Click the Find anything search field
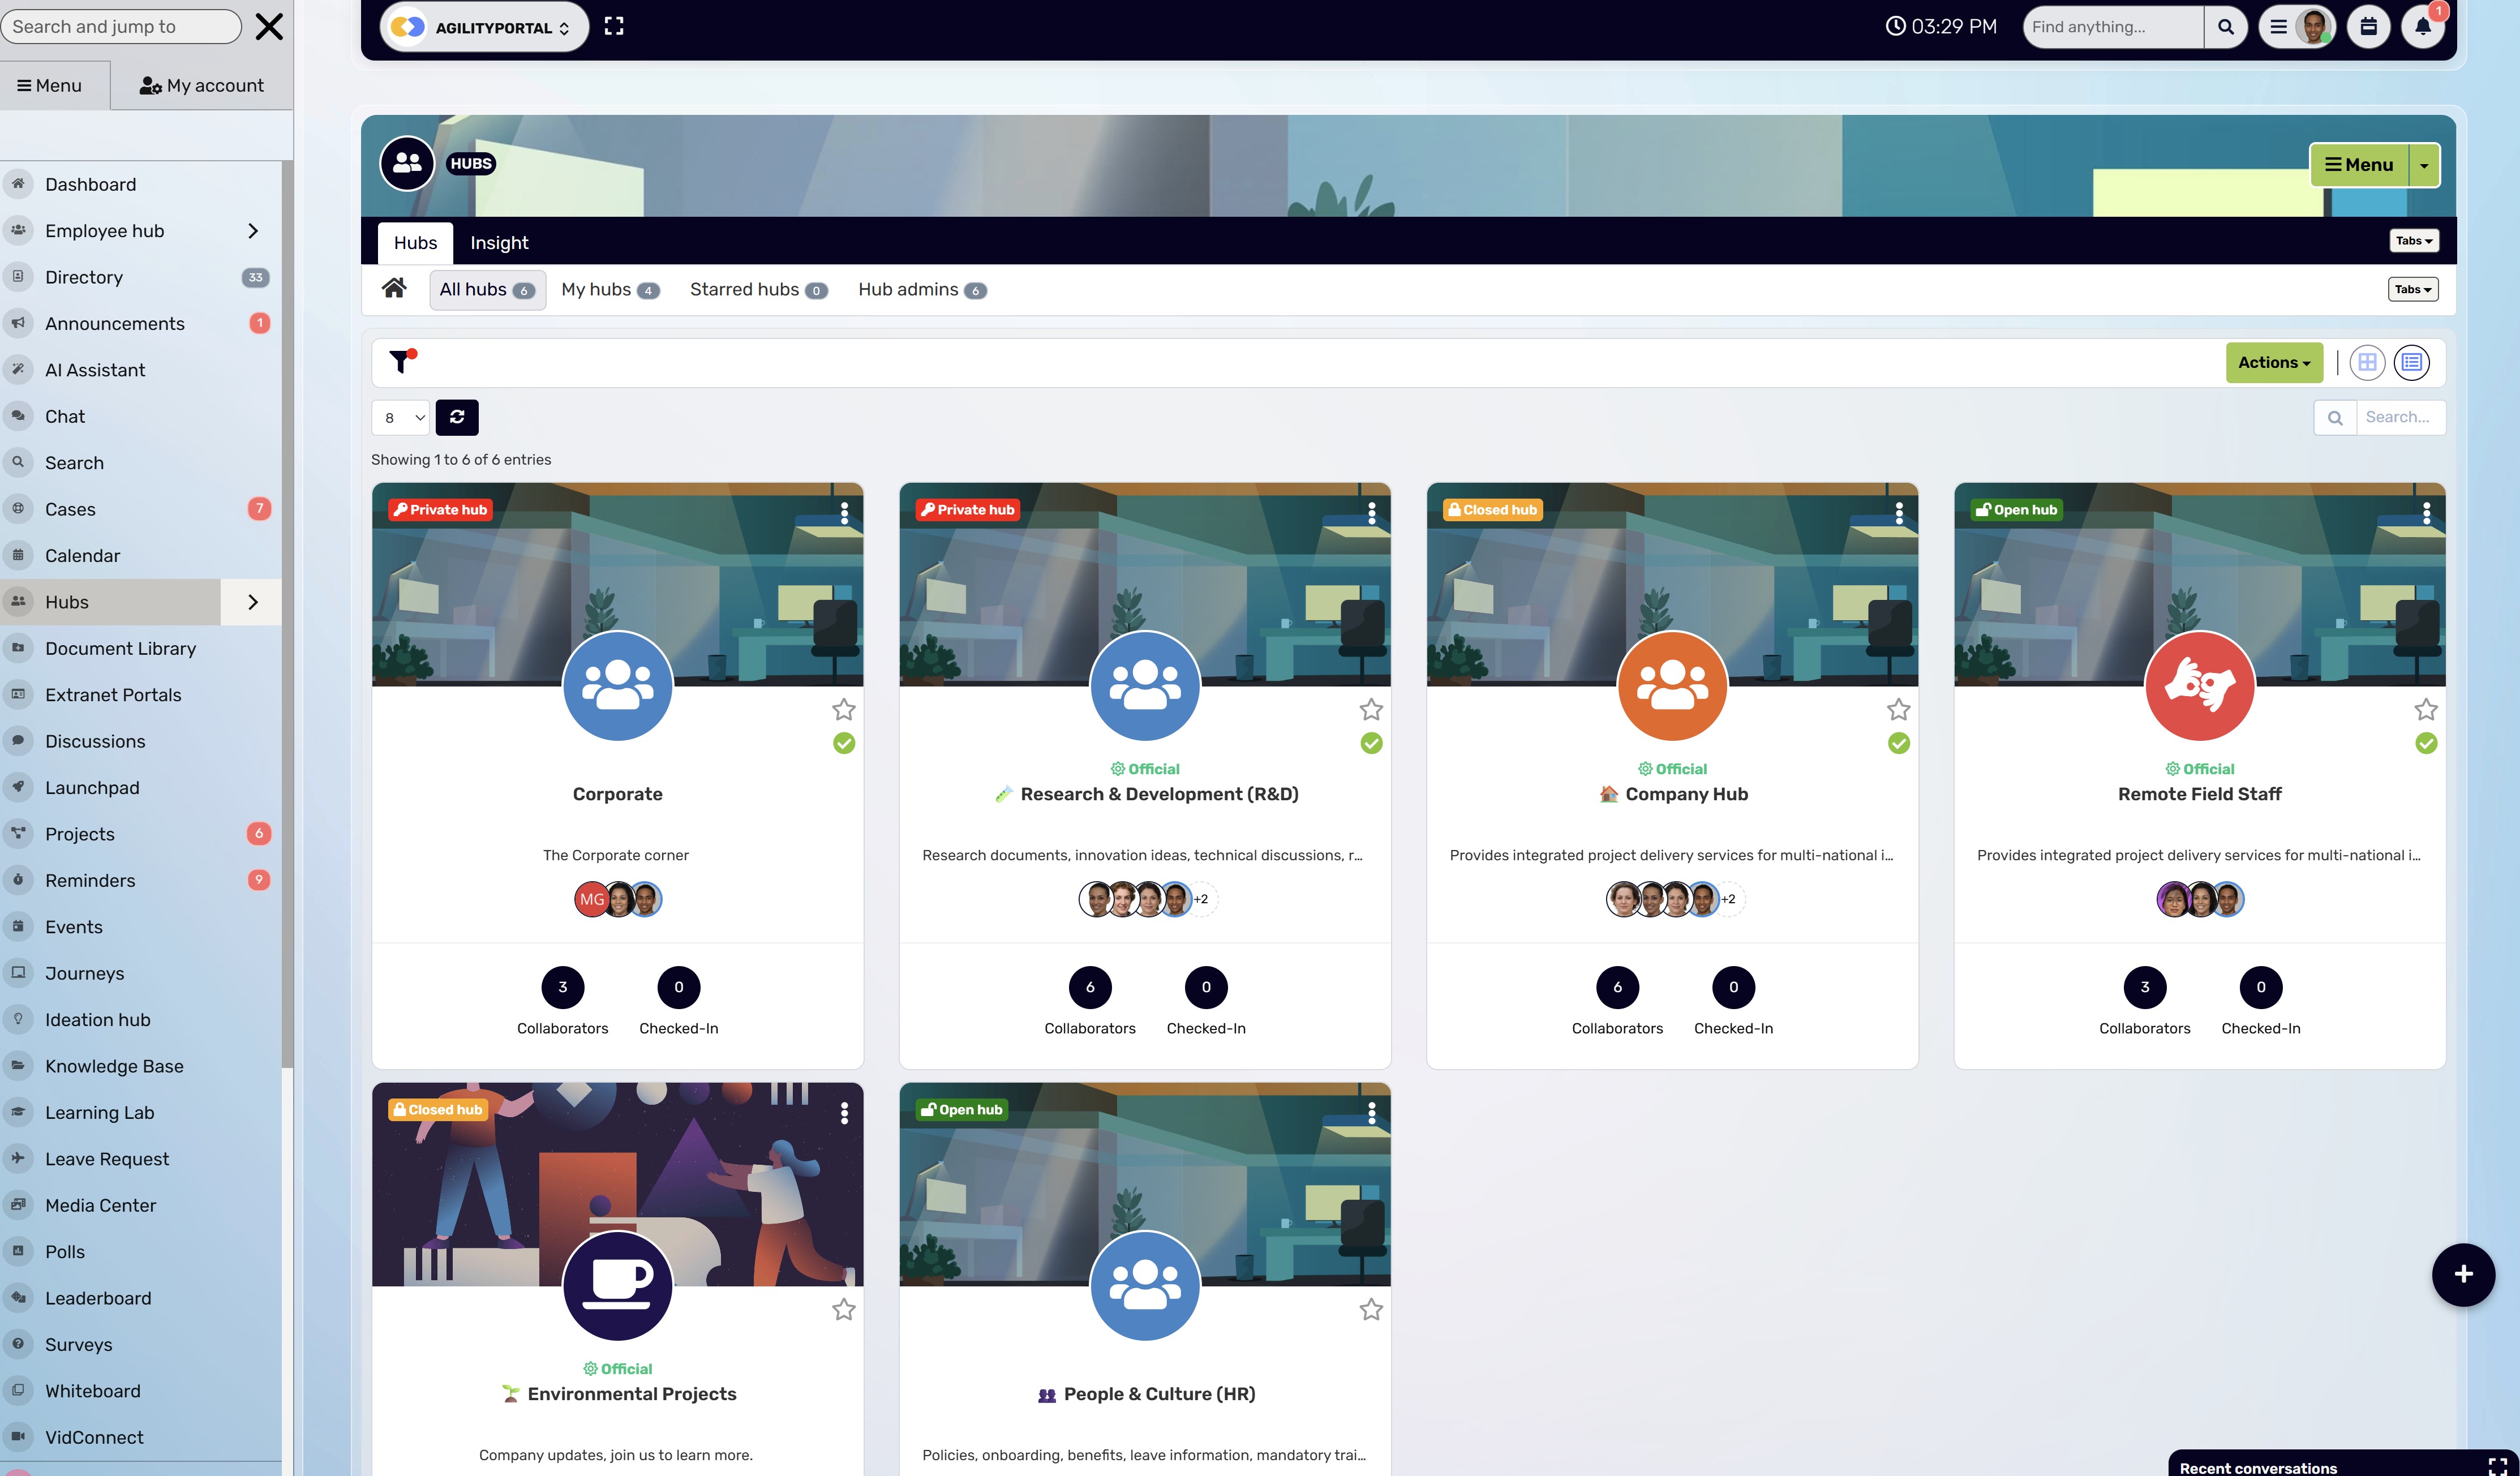 pos(2113,27)
